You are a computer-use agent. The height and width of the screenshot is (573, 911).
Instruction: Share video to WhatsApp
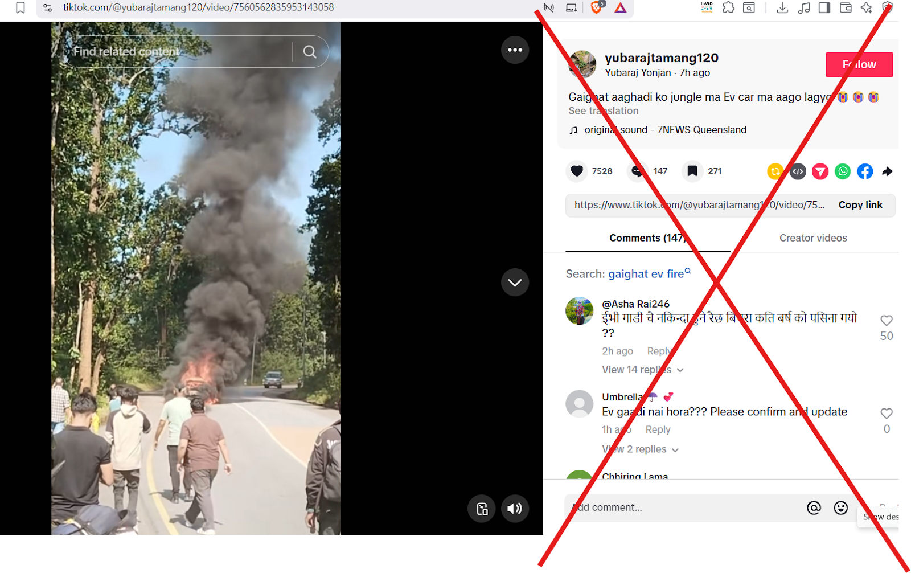point(842,171)
